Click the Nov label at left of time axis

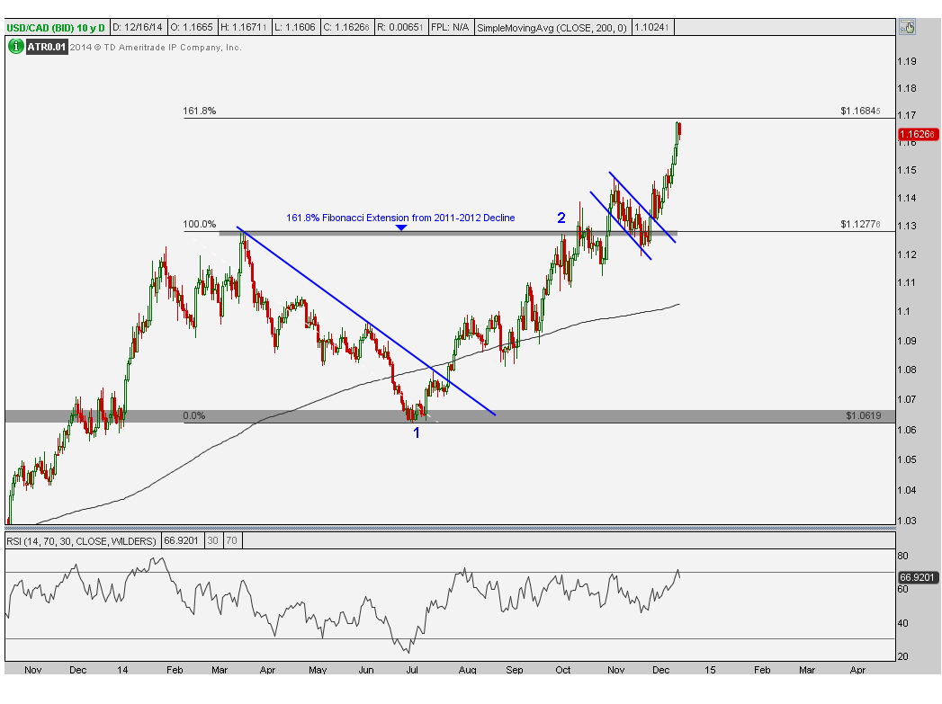click(33, 670)
